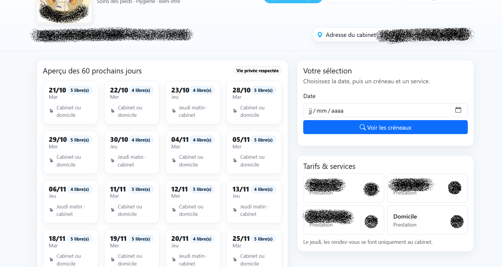Screen dimensions: 502x267
Task: Pick the 30/10 Jeu day card
Action: (132, 152)
